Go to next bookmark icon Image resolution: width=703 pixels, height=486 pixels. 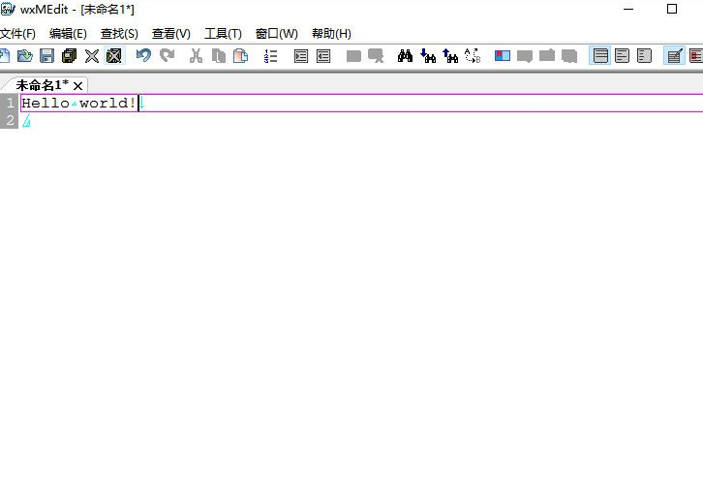(525, 56)
